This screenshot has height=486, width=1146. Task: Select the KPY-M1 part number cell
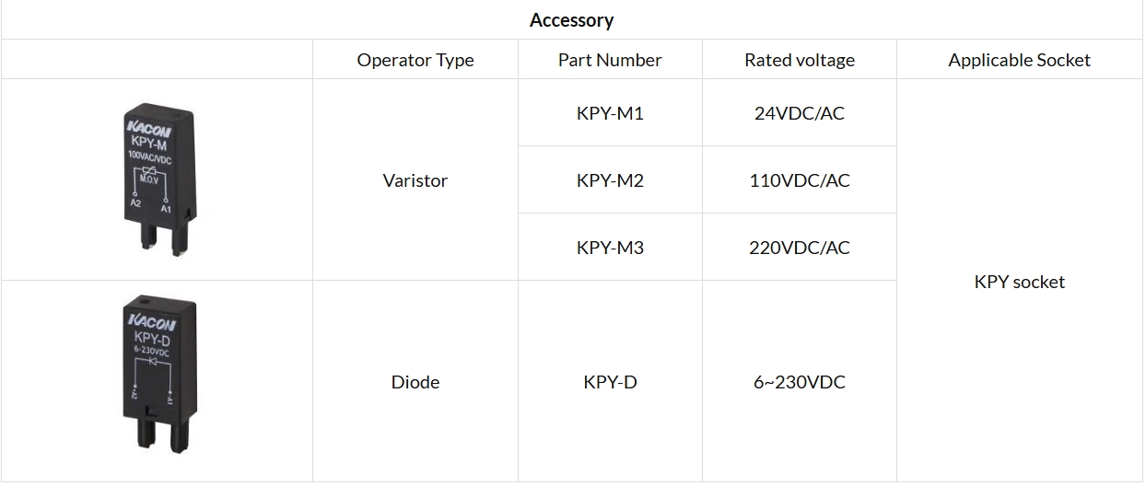pyautogui.click(x=610, y=113)
